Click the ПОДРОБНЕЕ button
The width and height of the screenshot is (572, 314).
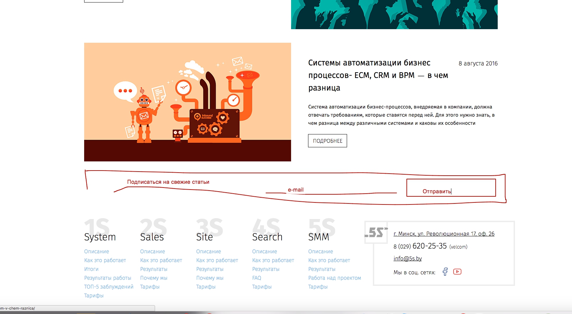[327, 141]
